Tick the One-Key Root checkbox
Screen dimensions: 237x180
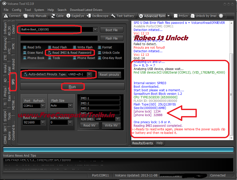point(100,58)
